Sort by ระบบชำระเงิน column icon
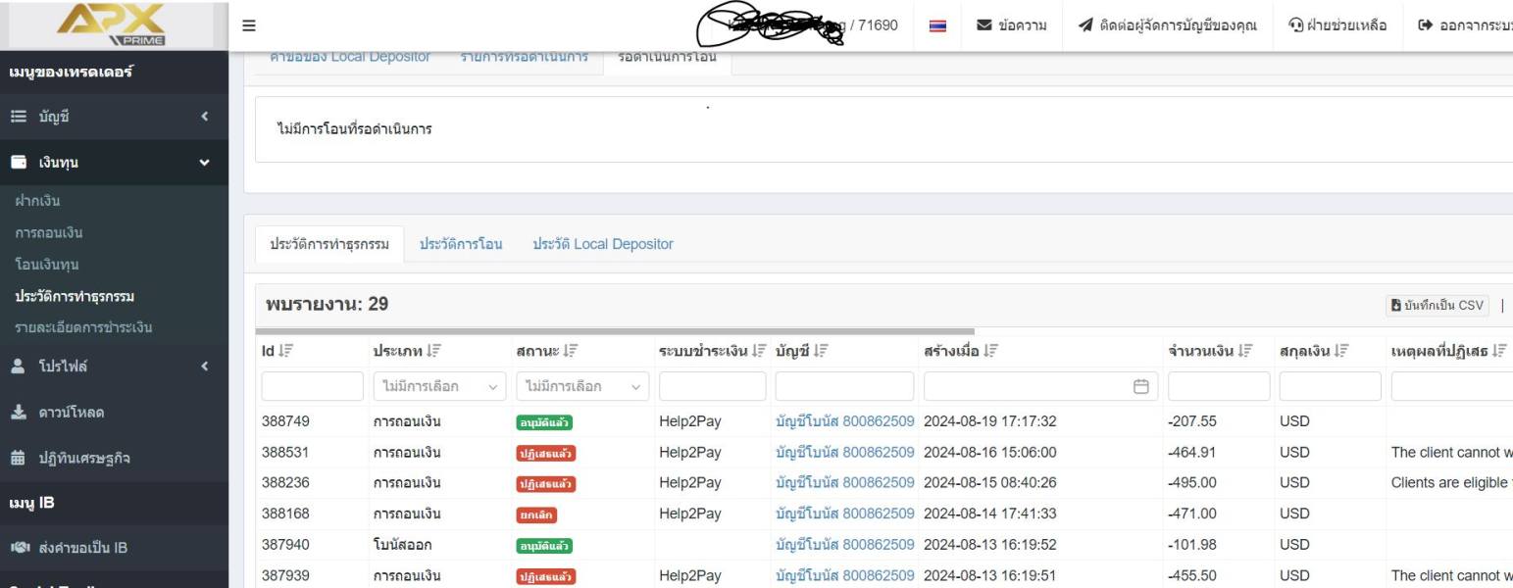Image resolution: width=1513 pixels, height=588 pixels. click(759, 352)
